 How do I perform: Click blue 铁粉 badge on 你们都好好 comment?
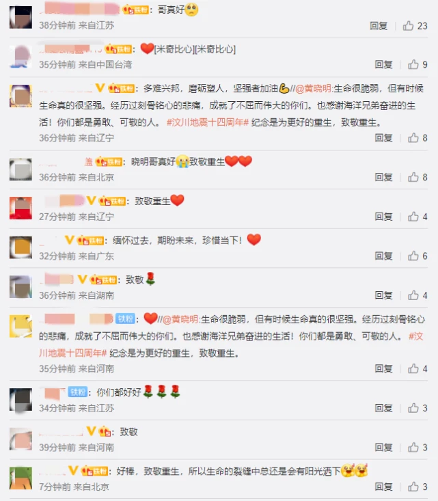click(78, 392)
